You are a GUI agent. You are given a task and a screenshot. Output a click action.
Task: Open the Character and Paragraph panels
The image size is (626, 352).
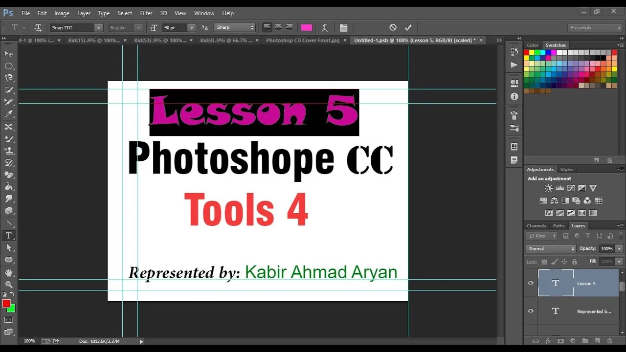(x=343, y=28)
